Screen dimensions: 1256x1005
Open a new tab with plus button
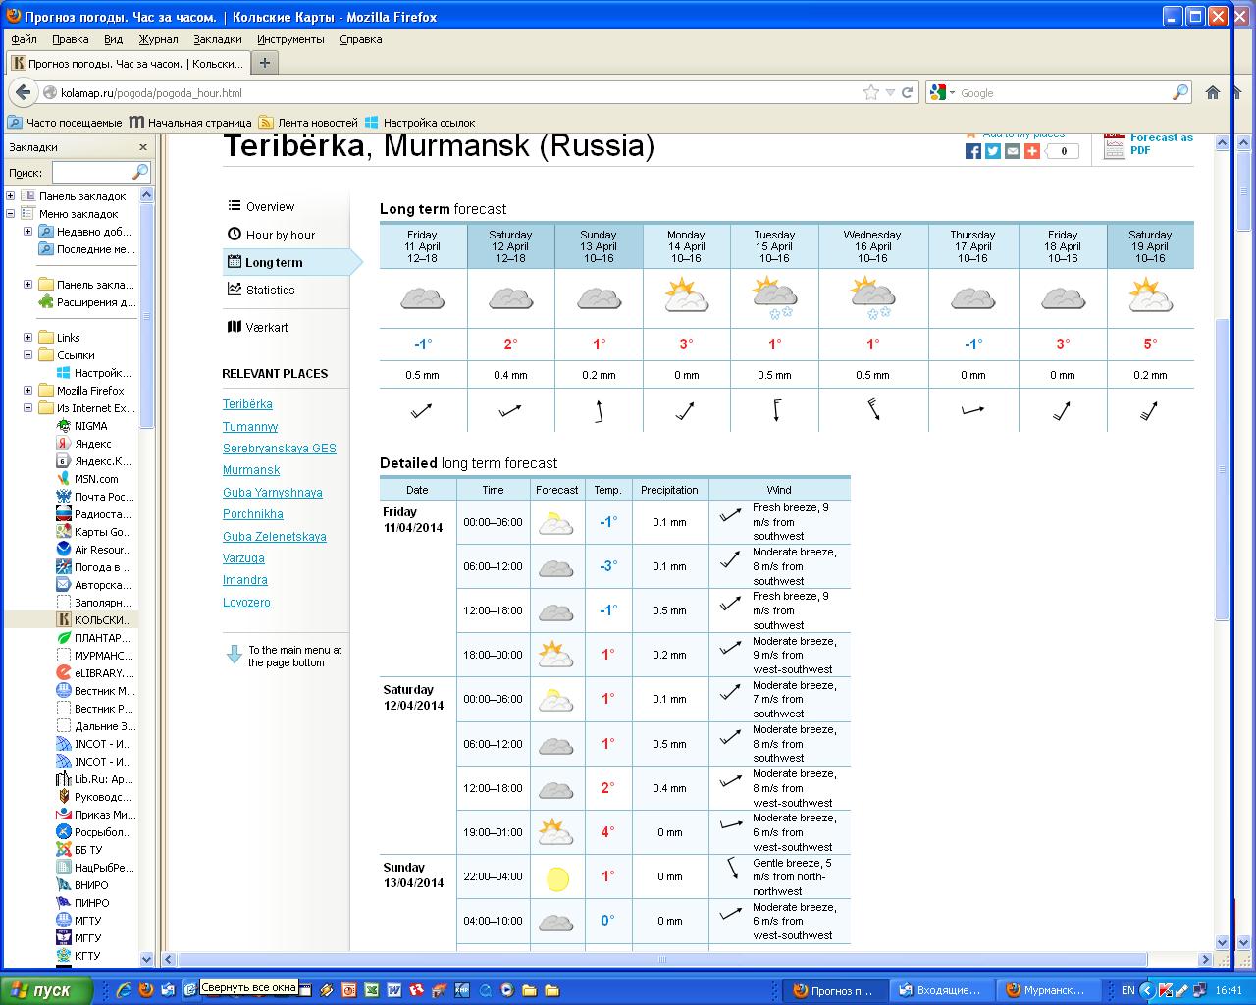tap(264, 63)
